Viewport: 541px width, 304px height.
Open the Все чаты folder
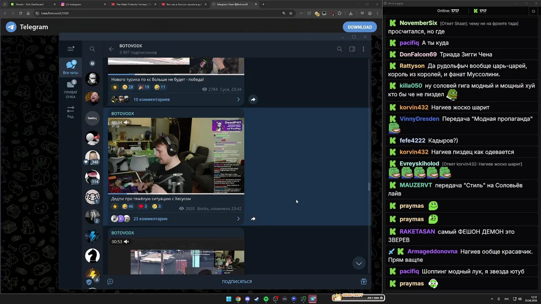(71, 68)
